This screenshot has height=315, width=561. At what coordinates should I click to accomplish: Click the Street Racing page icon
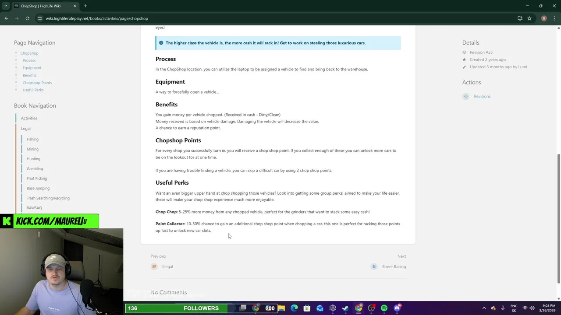(x=374, y=266)
